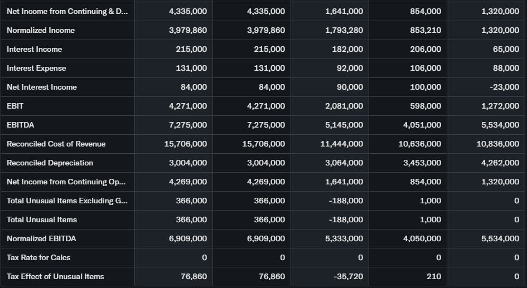Select the cost of revenue cell 11,444,000

(341, 144)
